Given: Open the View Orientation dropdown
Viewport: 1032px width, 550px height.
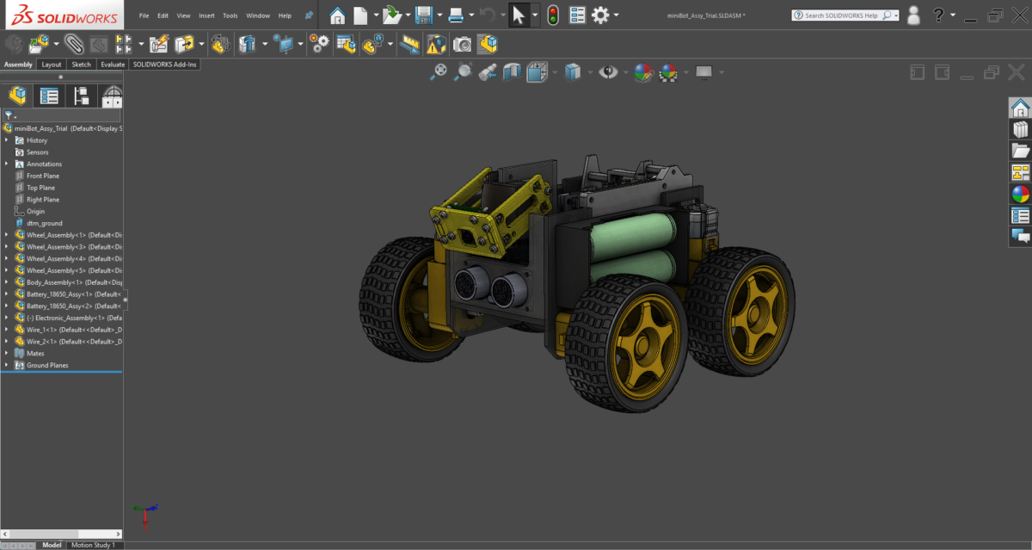Looking at the screenshot, I should tap(555, 72).
